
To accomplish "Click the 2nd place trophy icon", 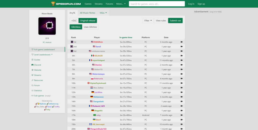I will (72, 47).
